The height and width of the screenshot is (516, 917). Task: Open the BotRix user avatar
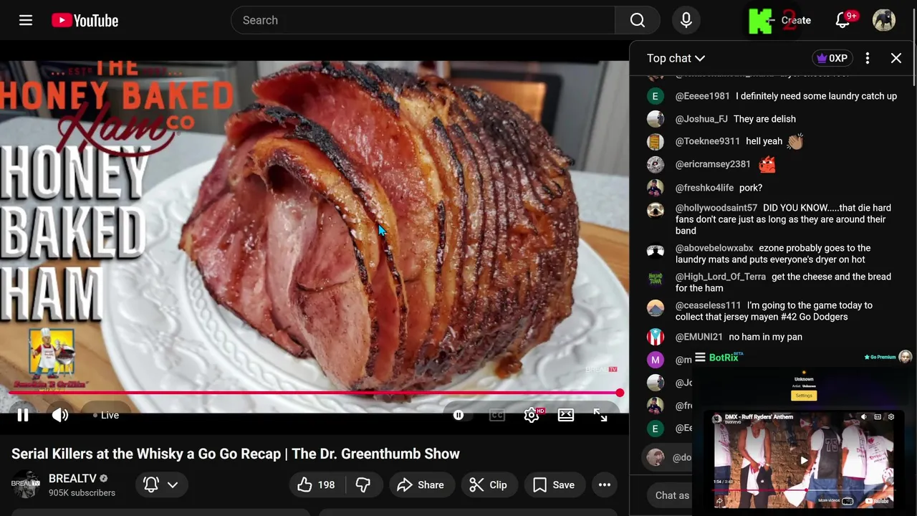coord(906,356)
